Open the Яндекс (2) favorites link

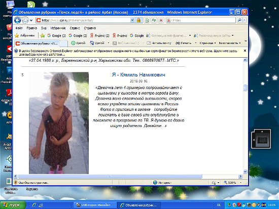pos(99,35)
